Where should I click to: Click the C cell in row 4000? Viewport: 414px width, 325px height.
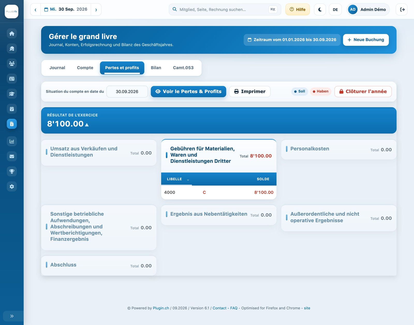pyautogui.click(x=204, y=192)
